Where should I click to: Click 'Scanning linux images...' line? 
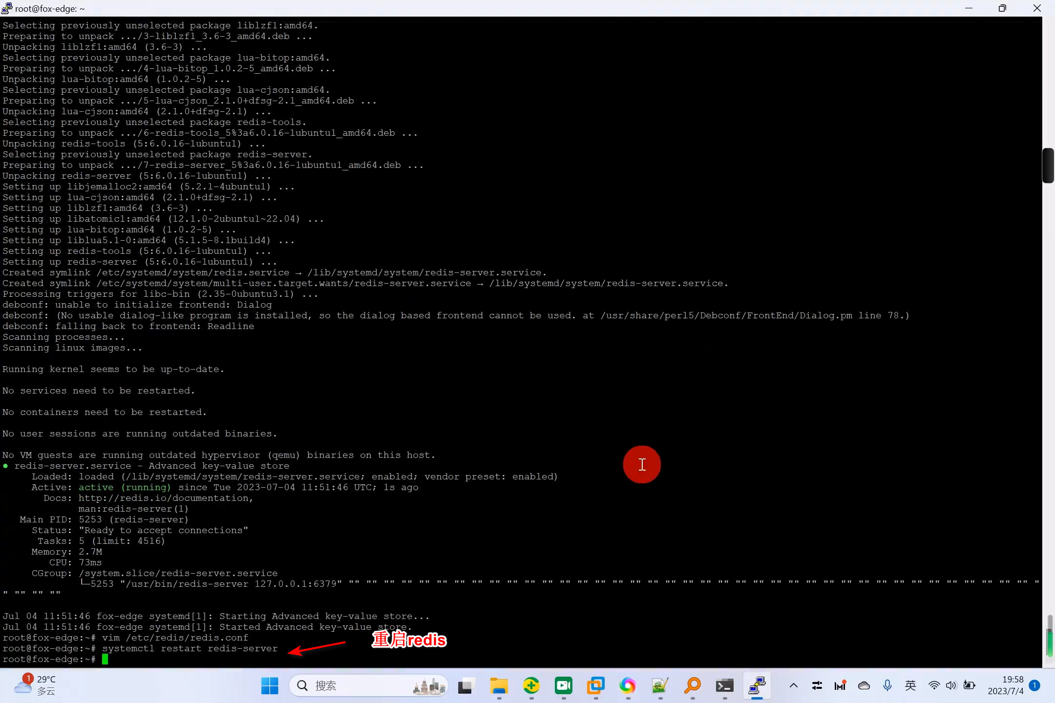click(x=72, y=348)
